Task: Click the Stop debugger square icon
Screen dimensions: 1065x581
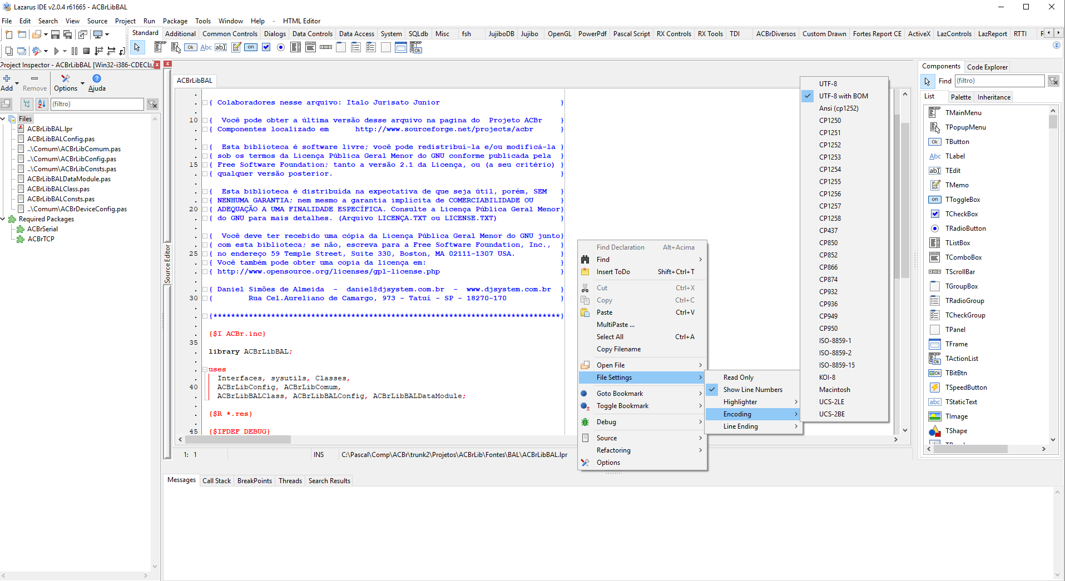Action: [x=86, y=51]
